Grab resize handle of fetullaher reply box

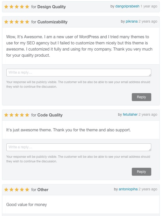tap(150, 150)
